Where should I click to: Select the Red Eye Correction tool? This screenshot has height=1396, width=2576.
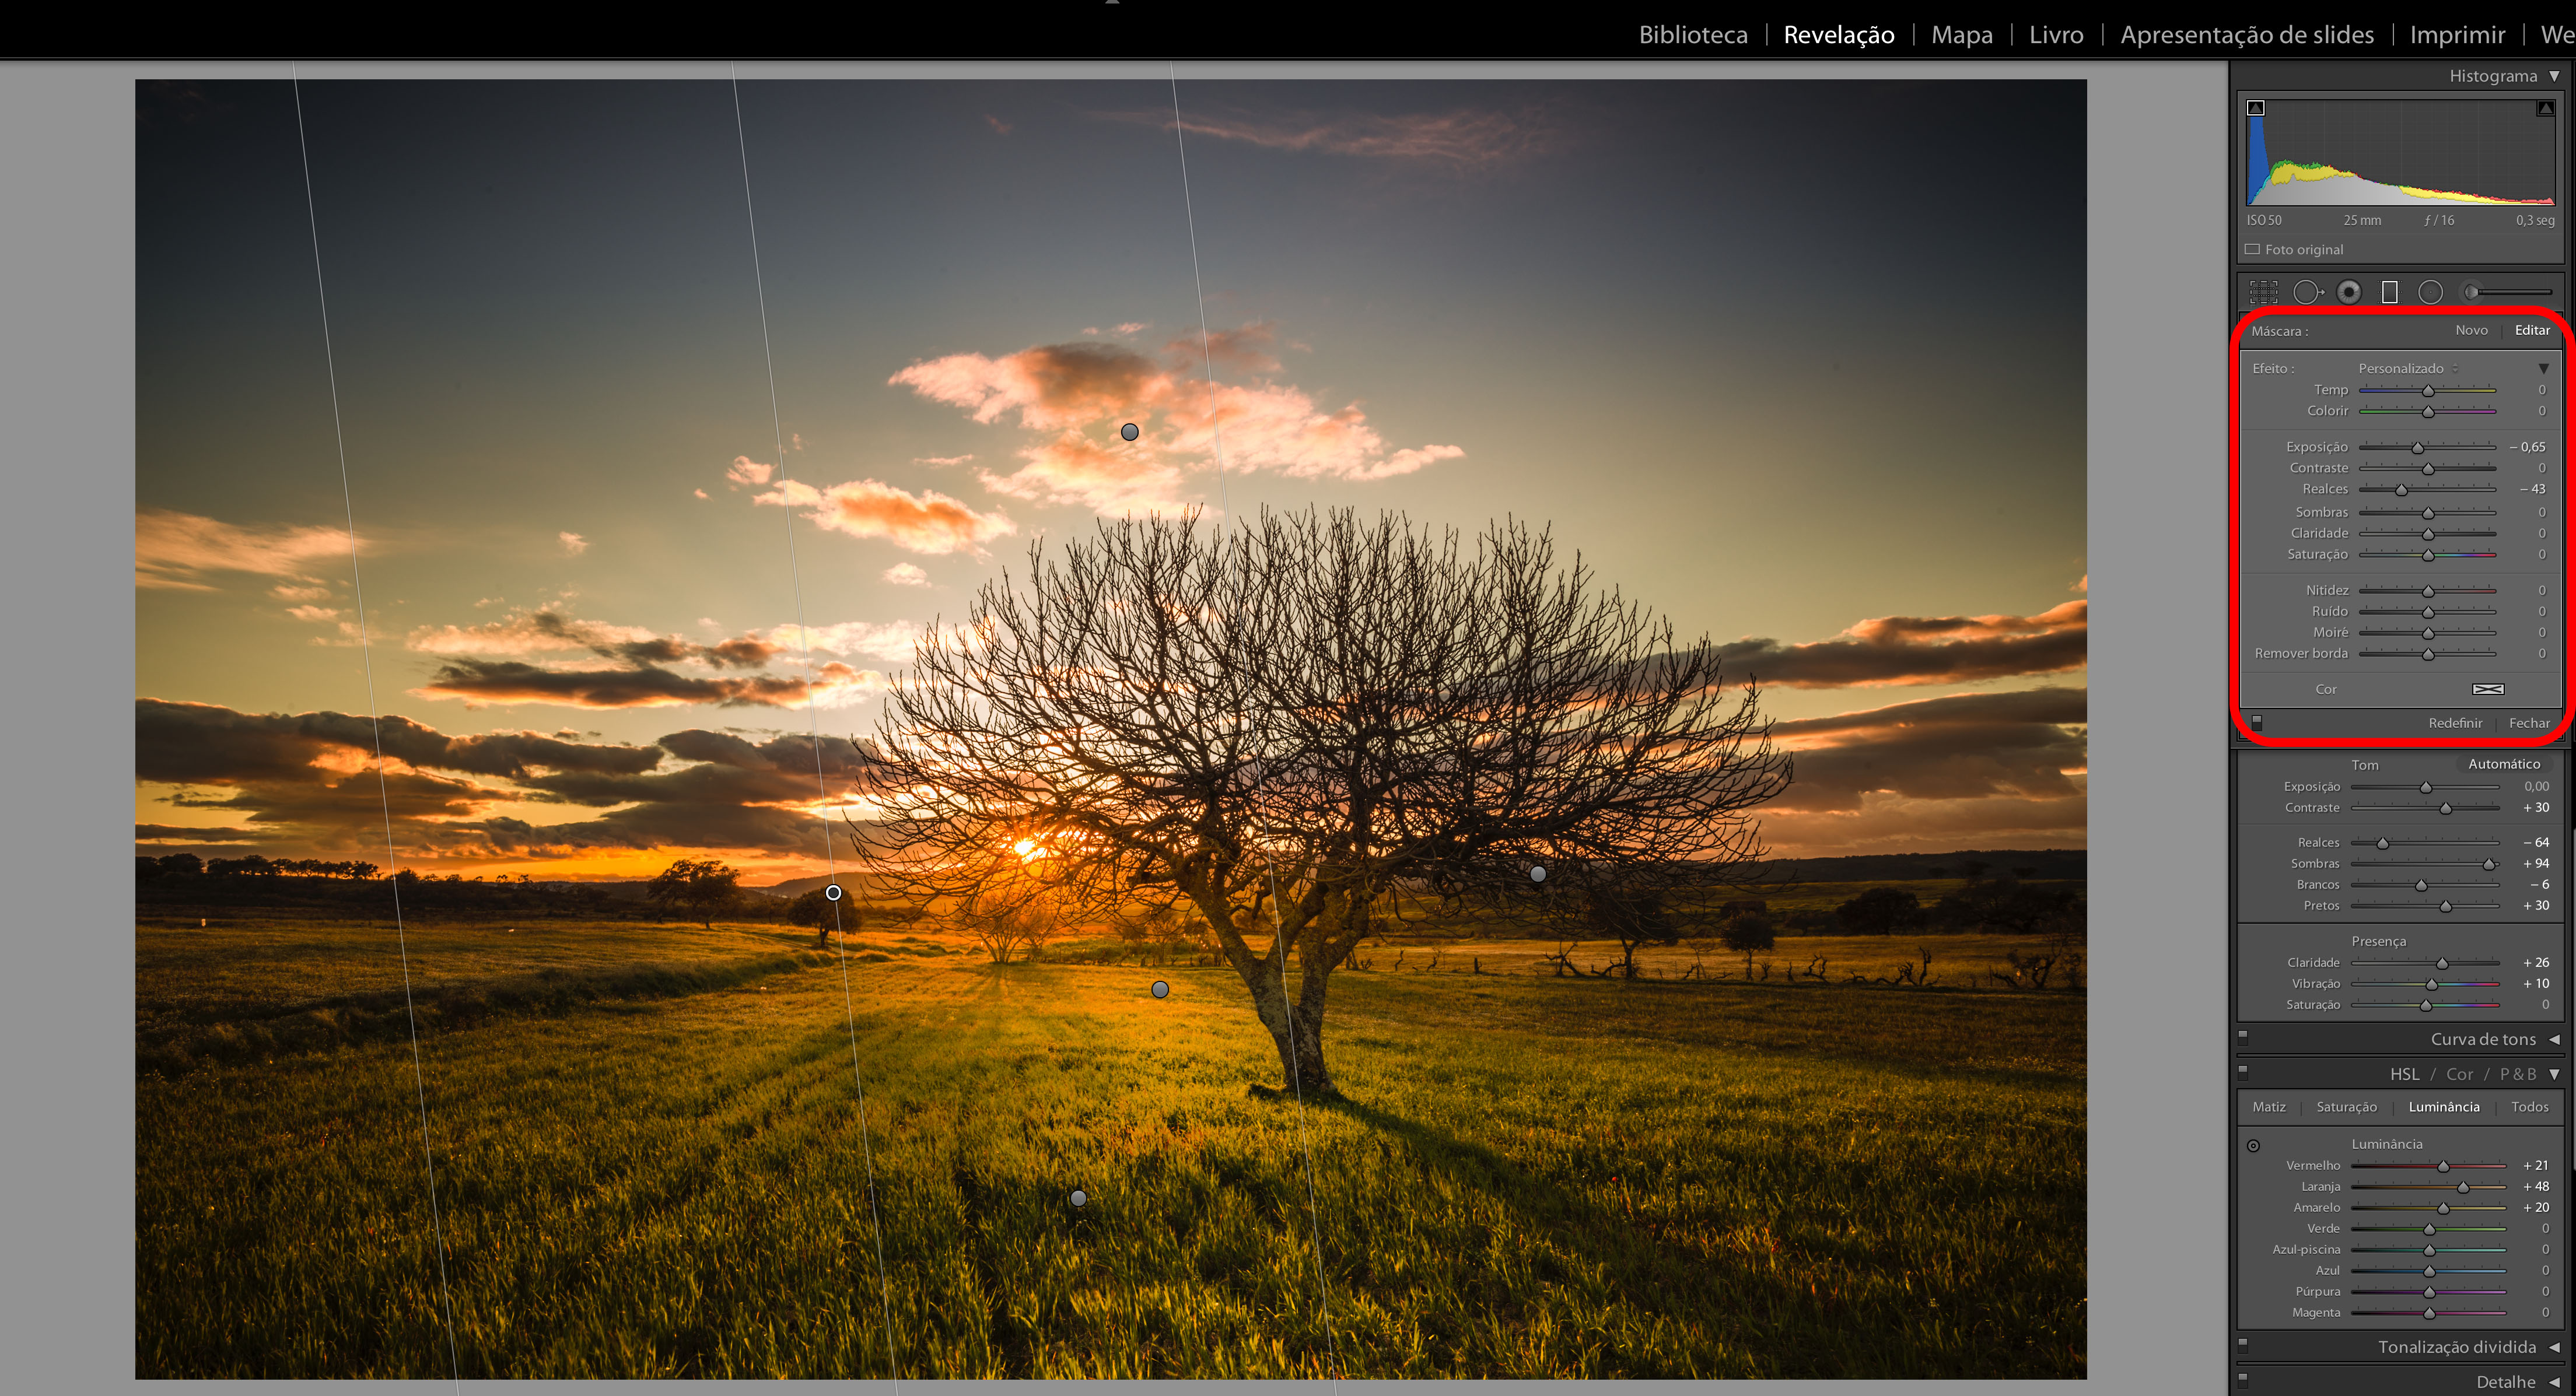coord(2349,292)
